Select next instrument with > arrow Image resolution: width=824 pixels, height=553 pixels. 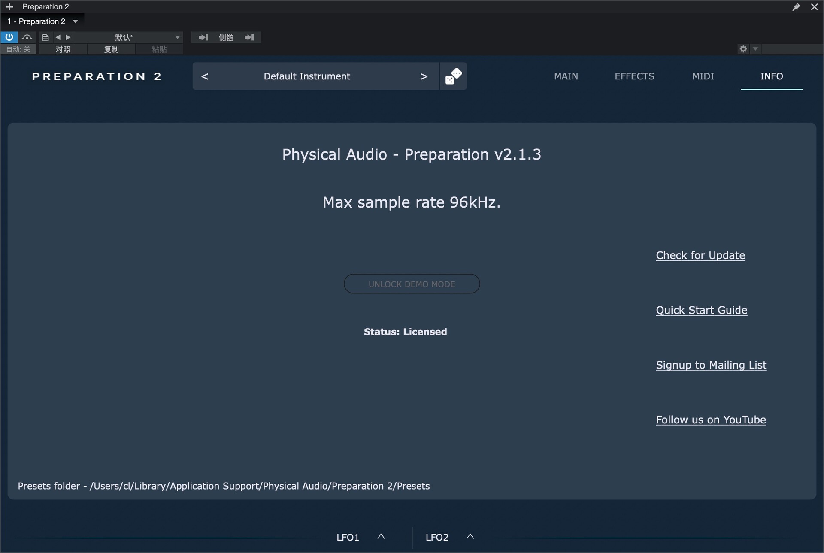pyautogui.click(x=424, y=76)
